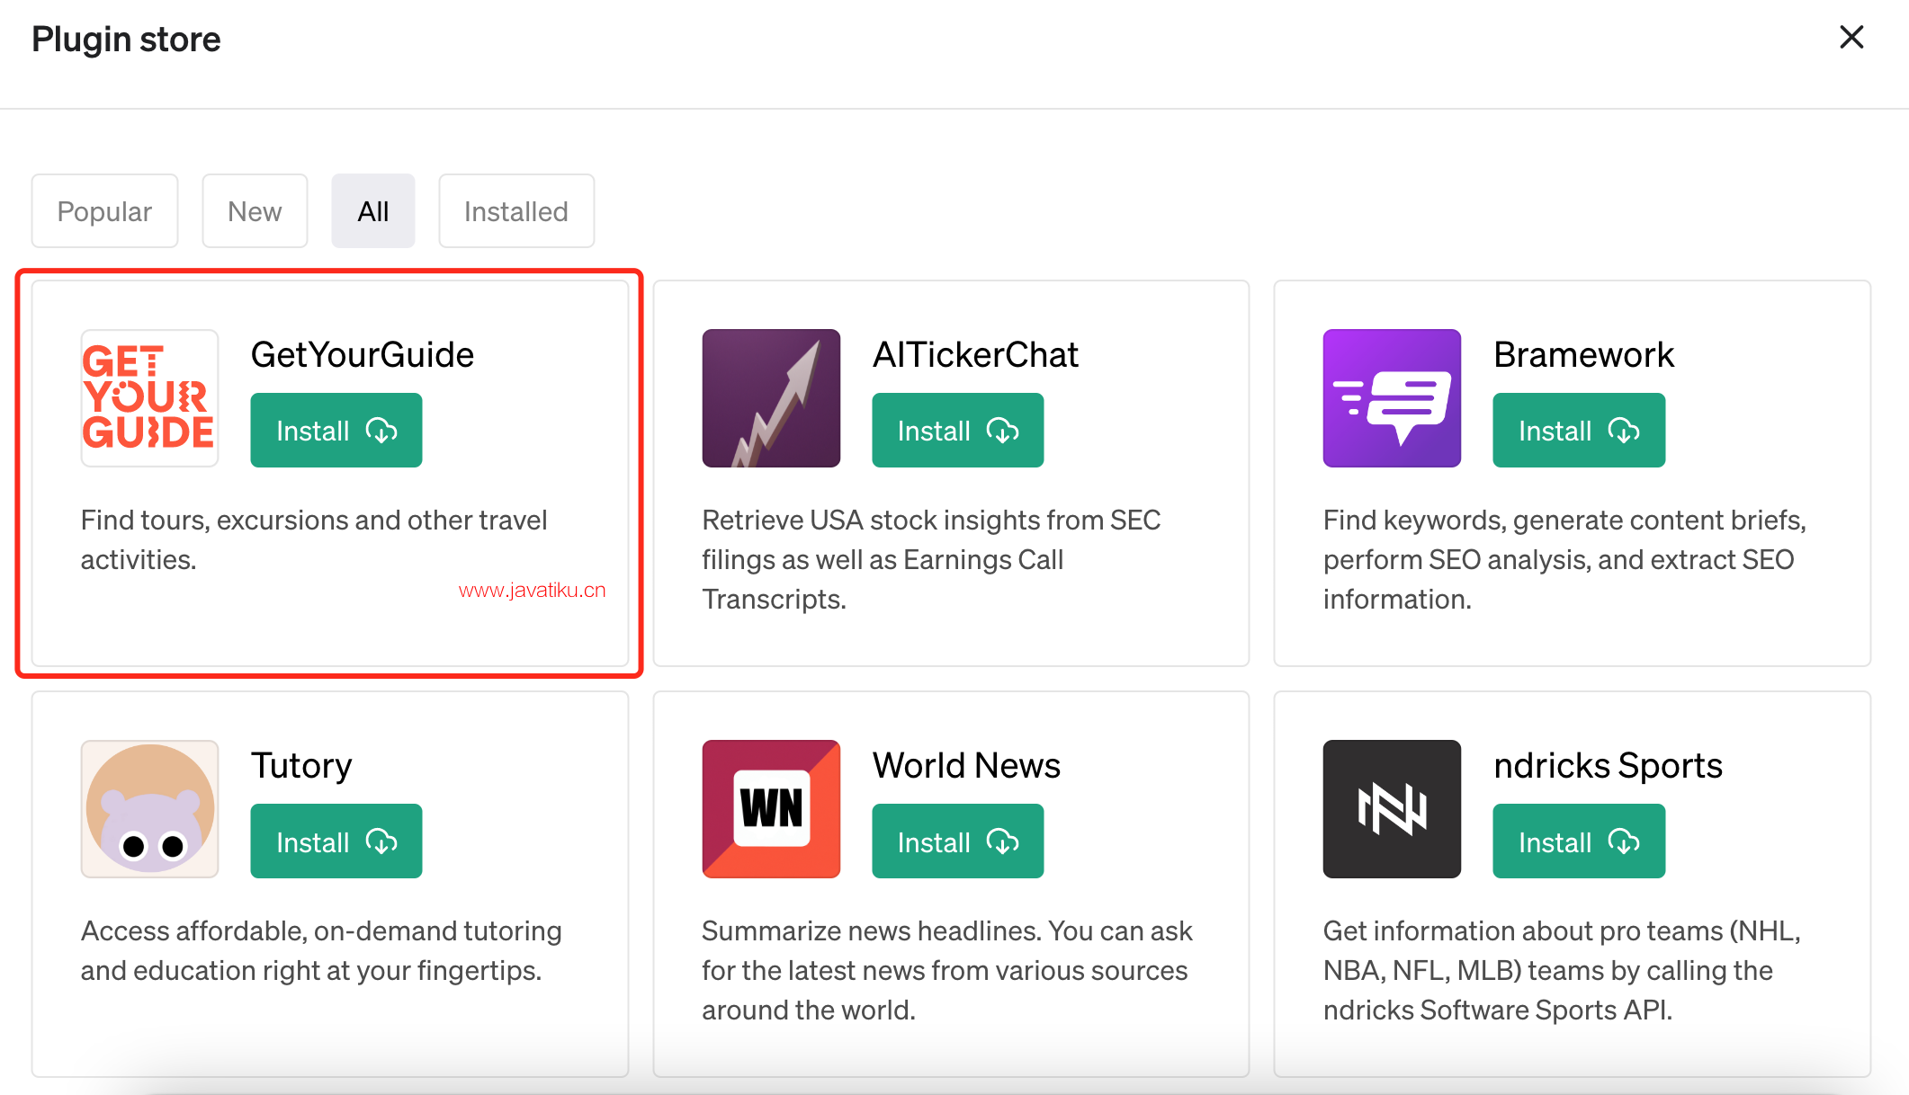1909x1095 pixels.
Task: Click 'Retrieve USA stock insights' description
Action: click(931, 559)
